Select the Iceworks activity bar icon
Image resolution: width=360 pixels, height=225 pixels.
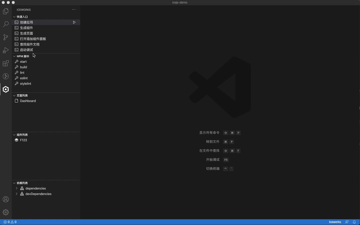click(6, 89)
